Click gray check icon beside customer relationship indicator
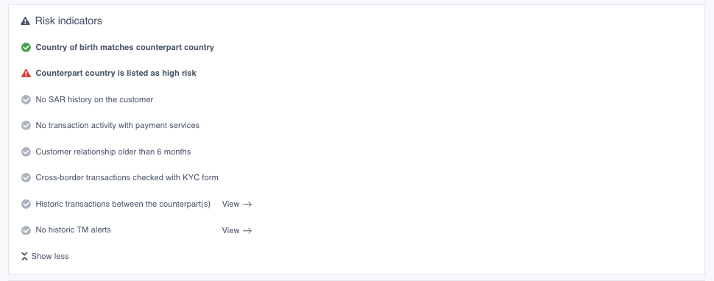Screen dimensions: 714x281 26,152
